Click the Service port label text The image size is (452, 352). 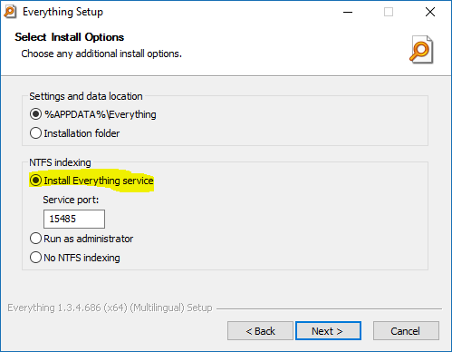[71, 200]
